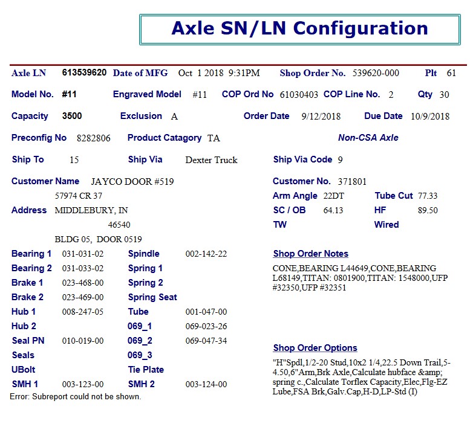470x421 pixels.
Task: Select the Hub 1 part number 008-247-05
Action: pos(83,312)
